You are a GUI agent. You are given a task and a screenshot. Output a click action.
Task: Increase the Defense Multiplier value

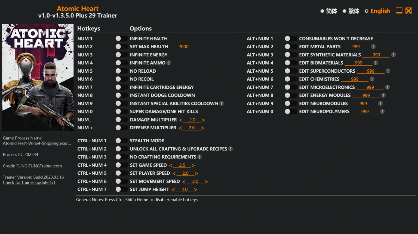[x=202, y=128]
